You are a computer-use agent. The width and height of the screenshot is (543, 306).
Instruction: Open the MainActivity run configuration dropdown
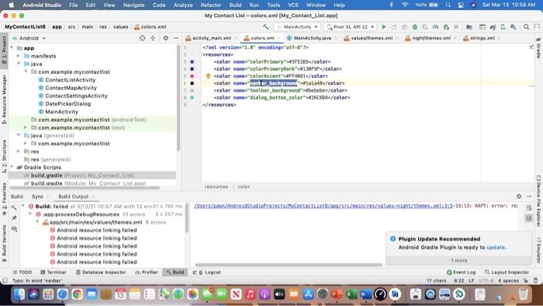click(x=297, y=26)
